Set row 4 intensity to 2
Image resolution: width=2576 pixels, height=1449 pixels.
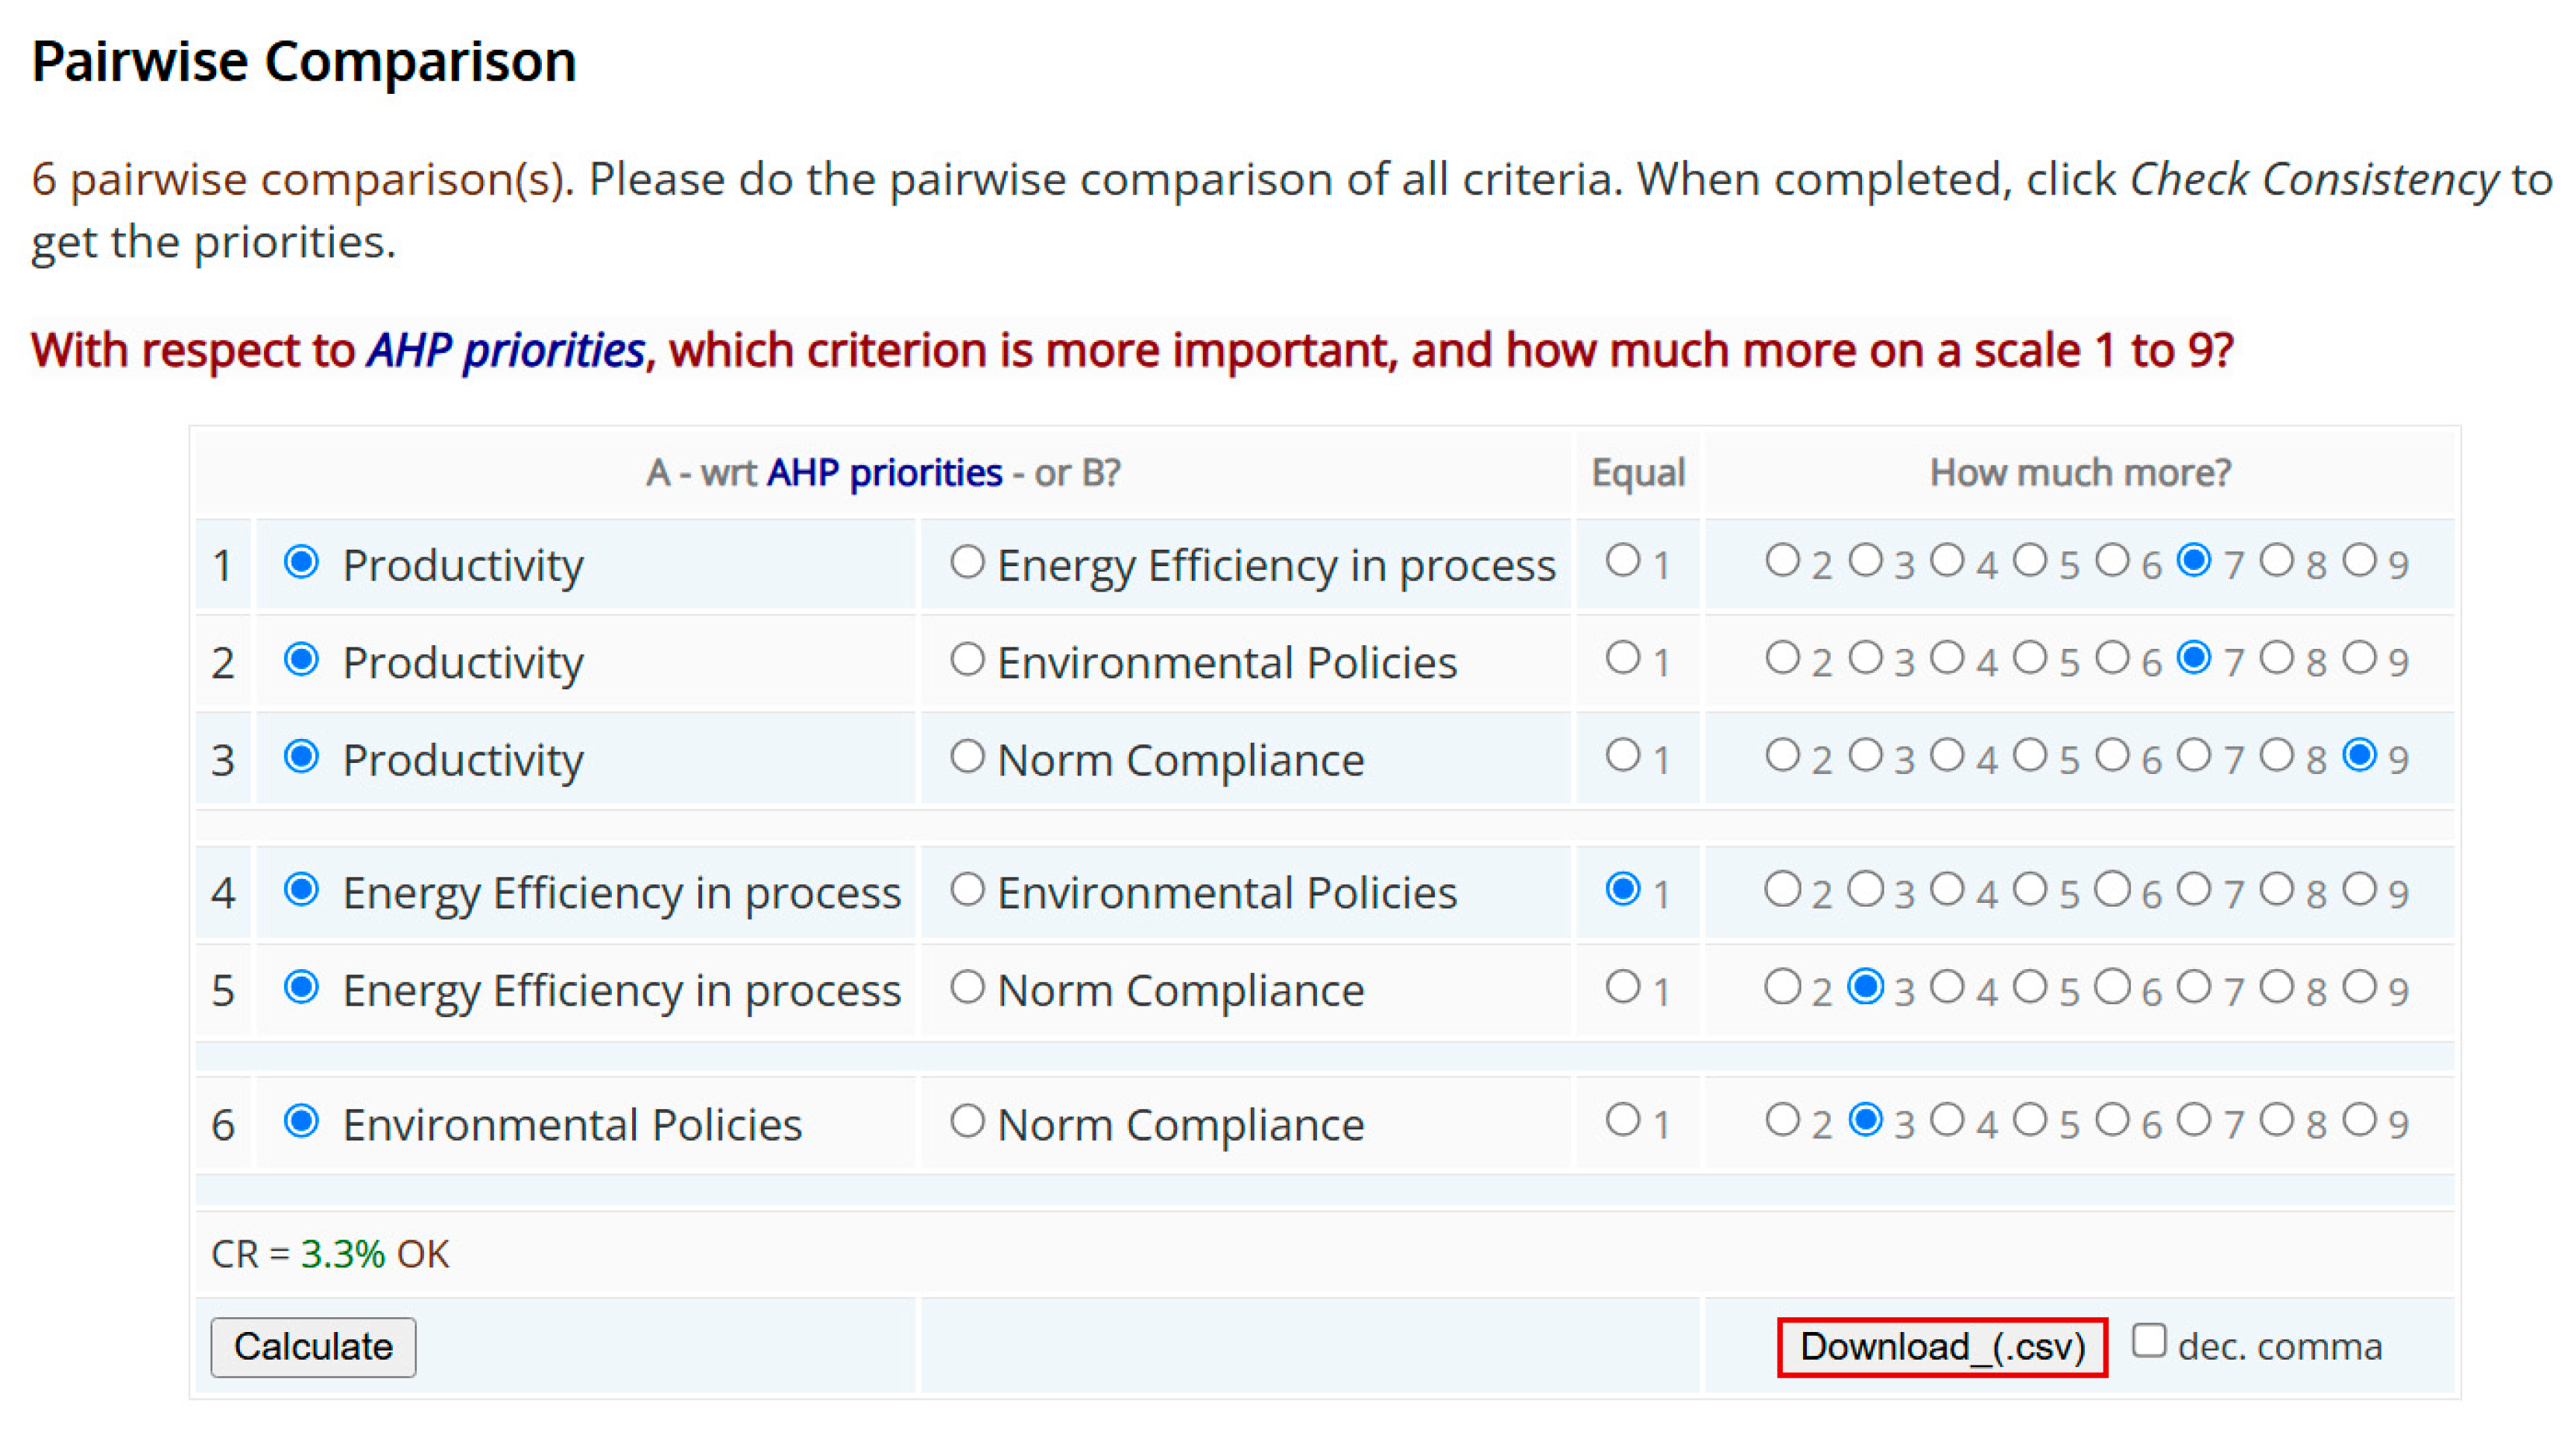tap(1782, 890)
